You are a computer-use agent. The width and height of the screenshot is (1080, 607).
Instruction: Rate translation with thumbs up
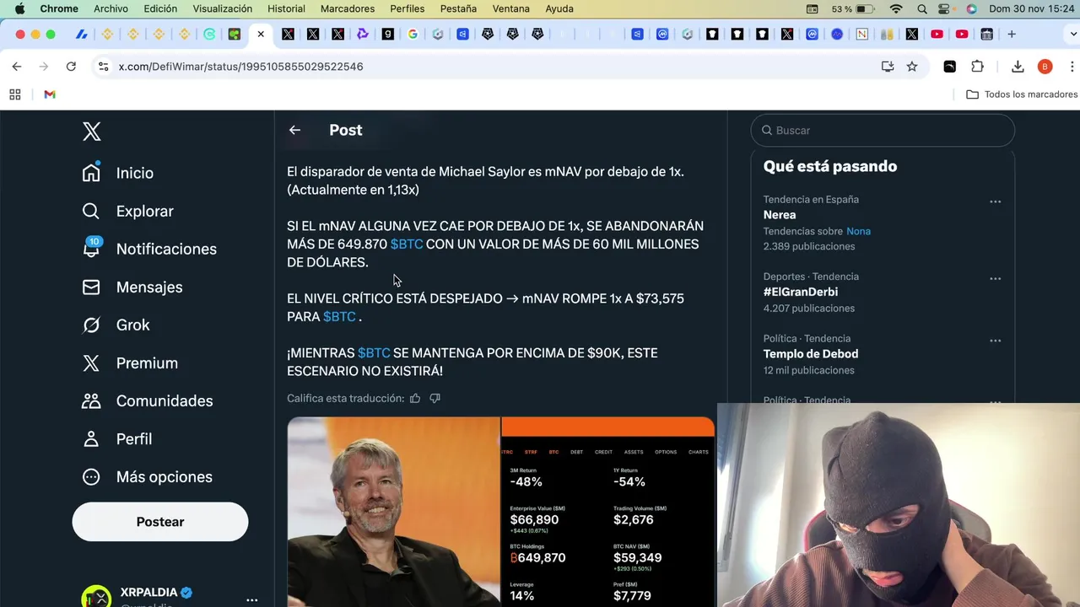pos(415,398)
